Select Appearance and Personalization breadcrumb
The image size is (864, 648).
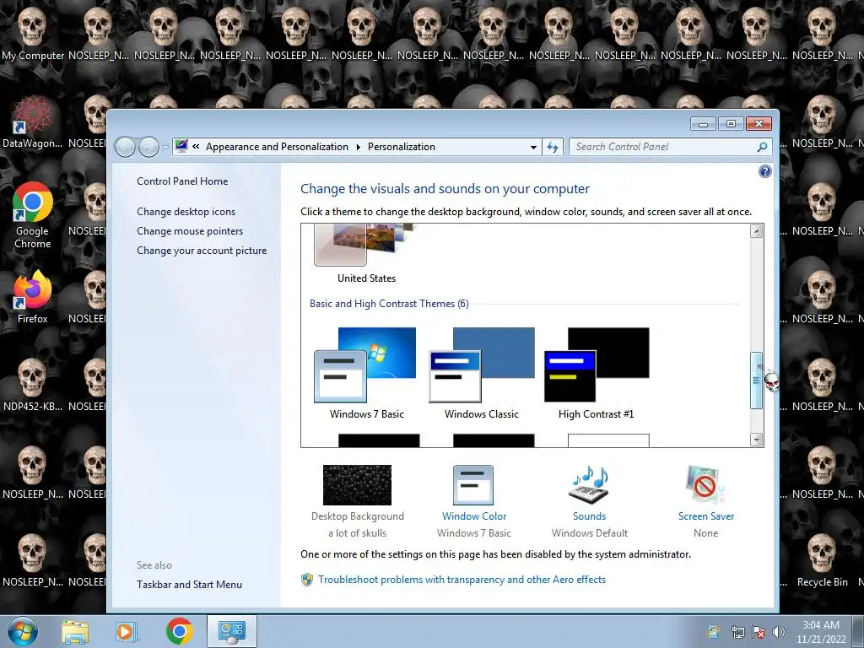pyautogui.click(x=277, y=147)
